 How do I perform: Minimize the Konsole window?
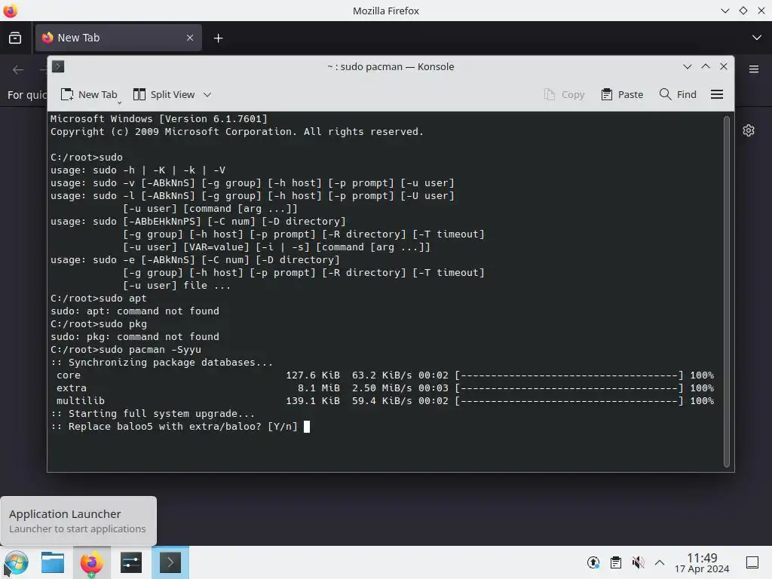pyautogui.click(x=688, y=66)
